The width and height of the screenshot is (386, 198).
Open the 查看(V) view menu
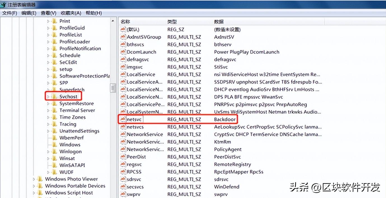[48, 13]
